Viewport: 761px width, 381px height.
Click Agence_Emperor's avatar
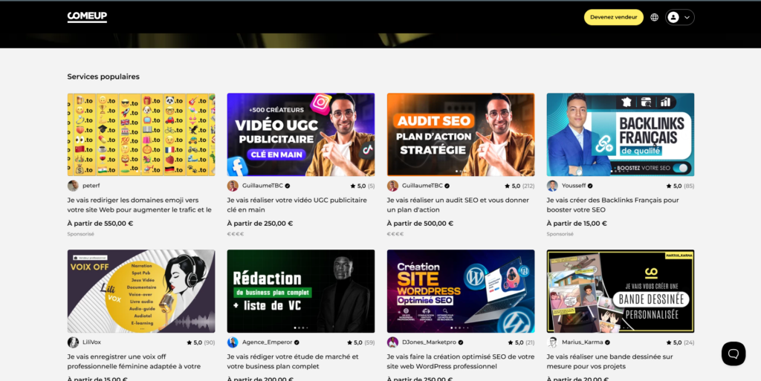click(233, 342)
